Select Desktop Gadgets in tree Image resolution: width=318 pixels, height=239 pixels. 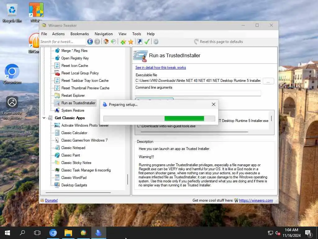[74, 185]
